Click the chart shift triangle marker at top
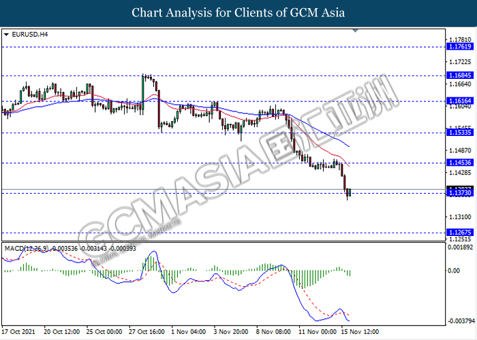The image size is (477, 340). click(x=355, y=31)
